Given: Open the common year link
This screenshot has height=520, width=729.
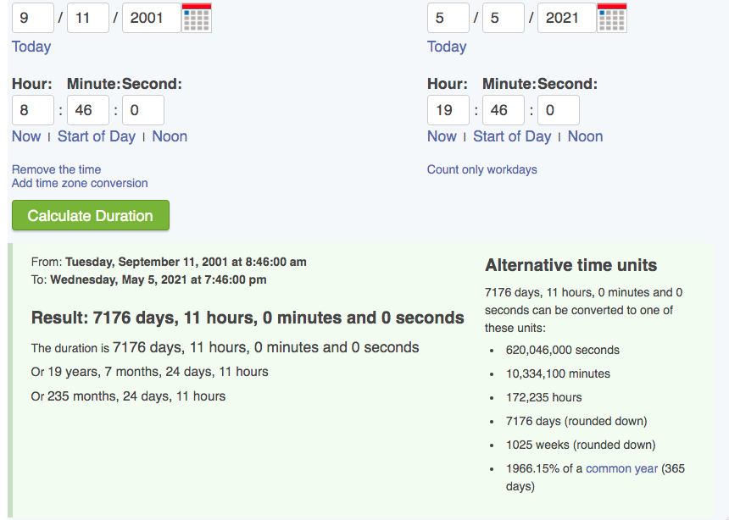Looking at the screenshot, I should (x=621, y=468).
